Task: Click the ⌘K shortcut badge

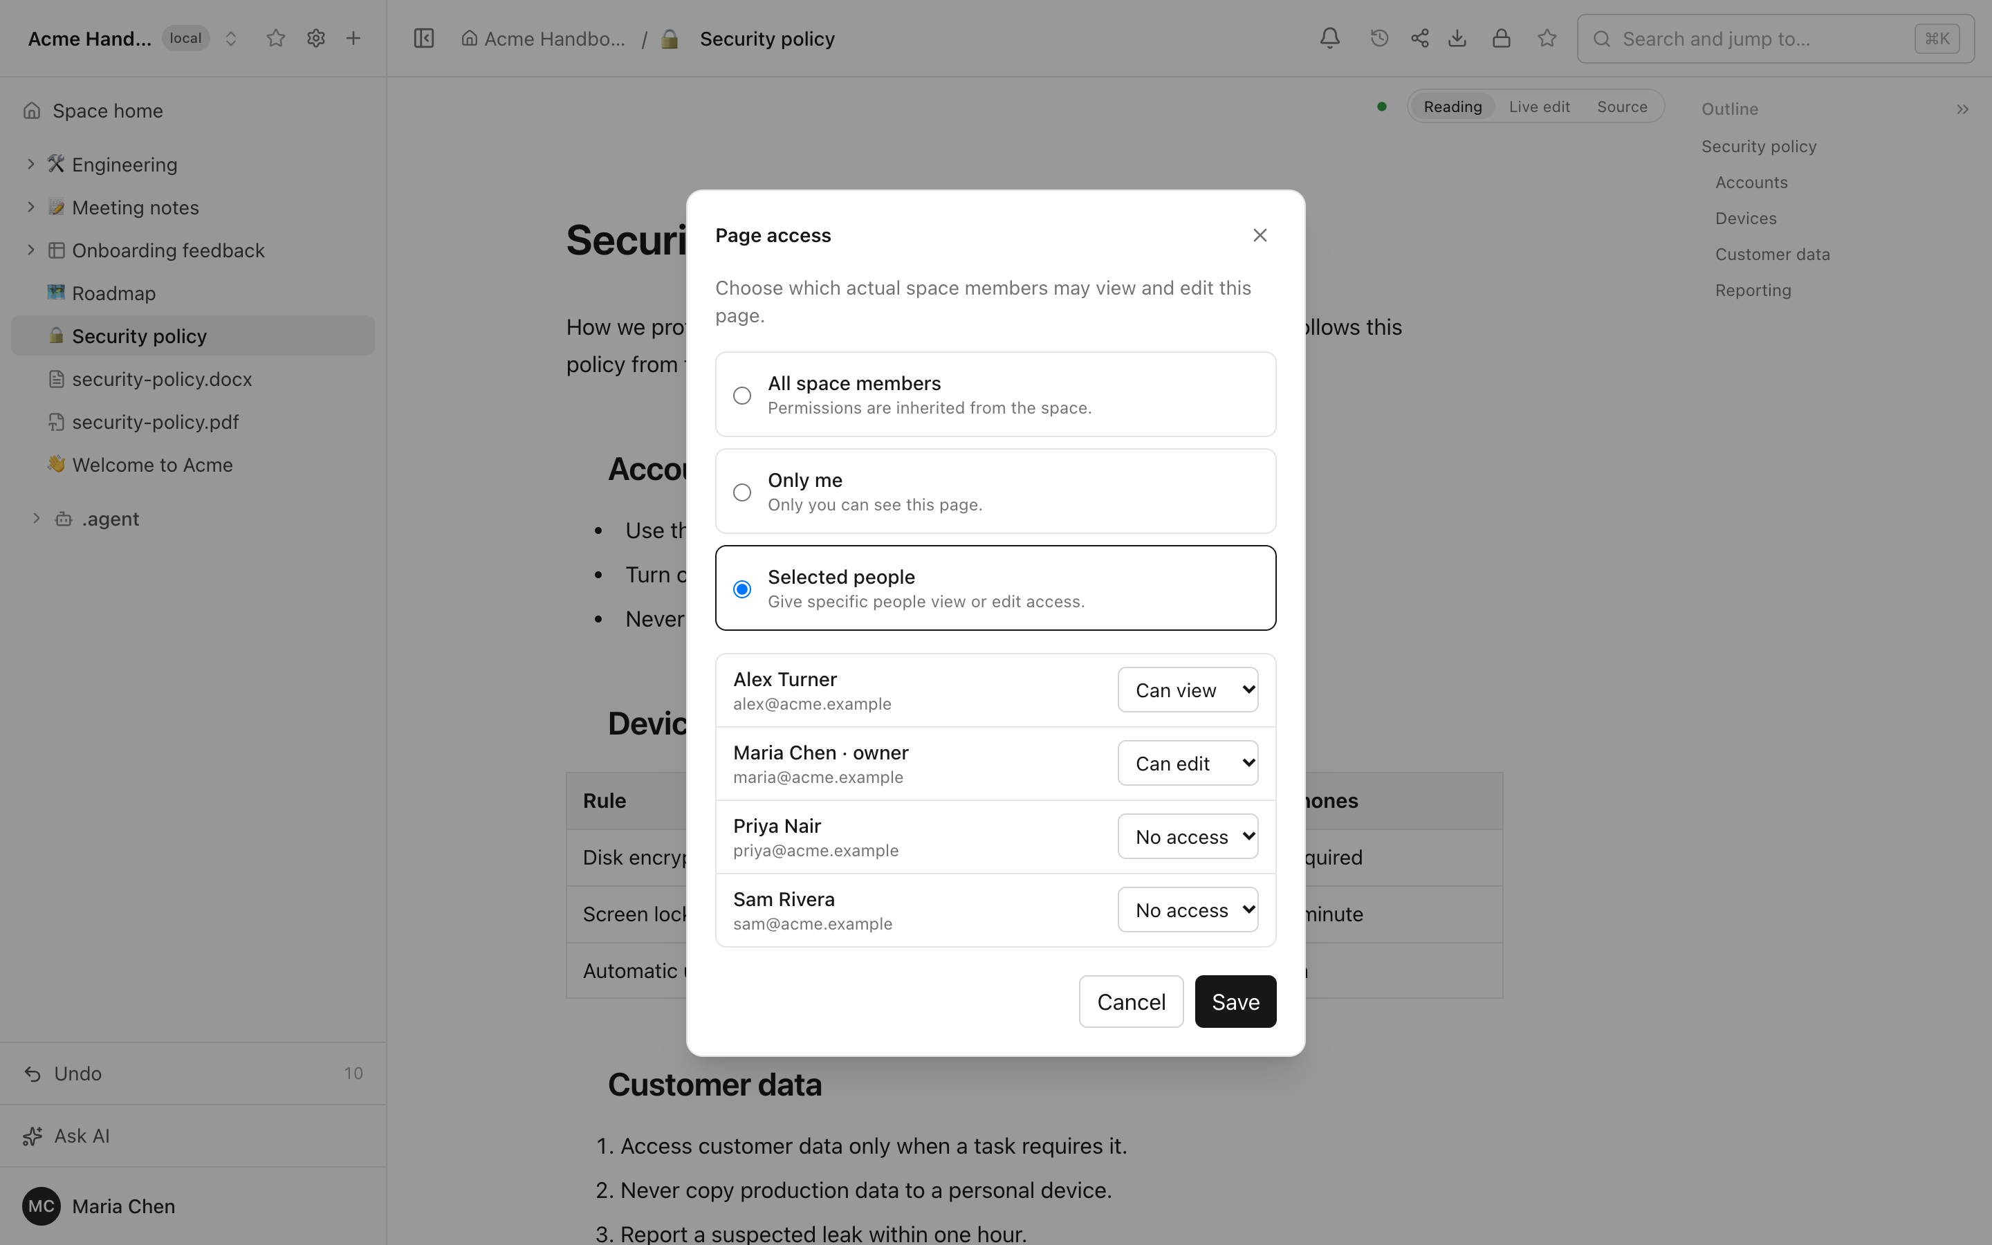Action: click(1937, 39)
